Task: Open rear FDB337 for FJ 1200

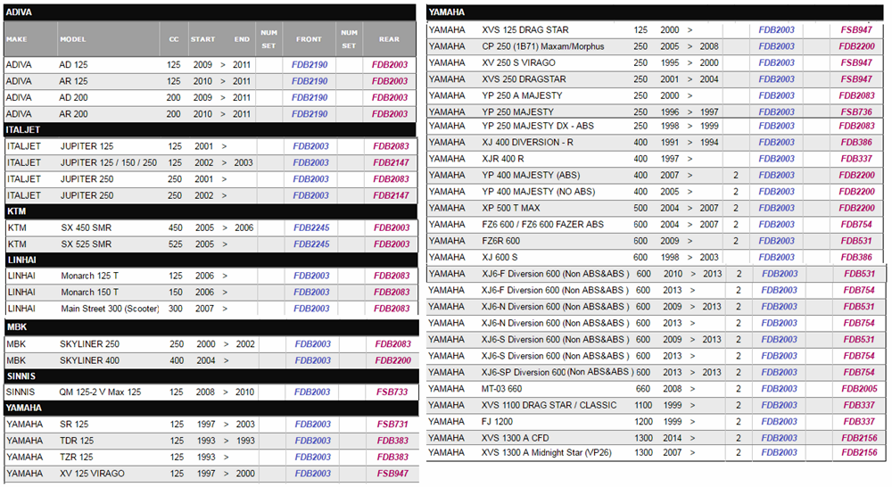Action: 859,422
